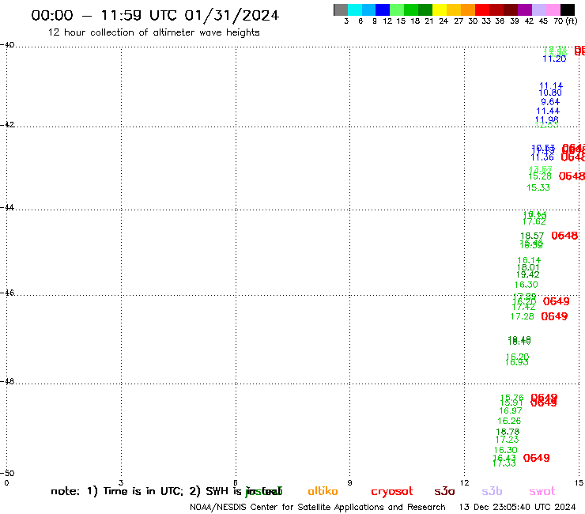Click the latitude axis label -46
The image size is (585, 514).
point(7,293)
